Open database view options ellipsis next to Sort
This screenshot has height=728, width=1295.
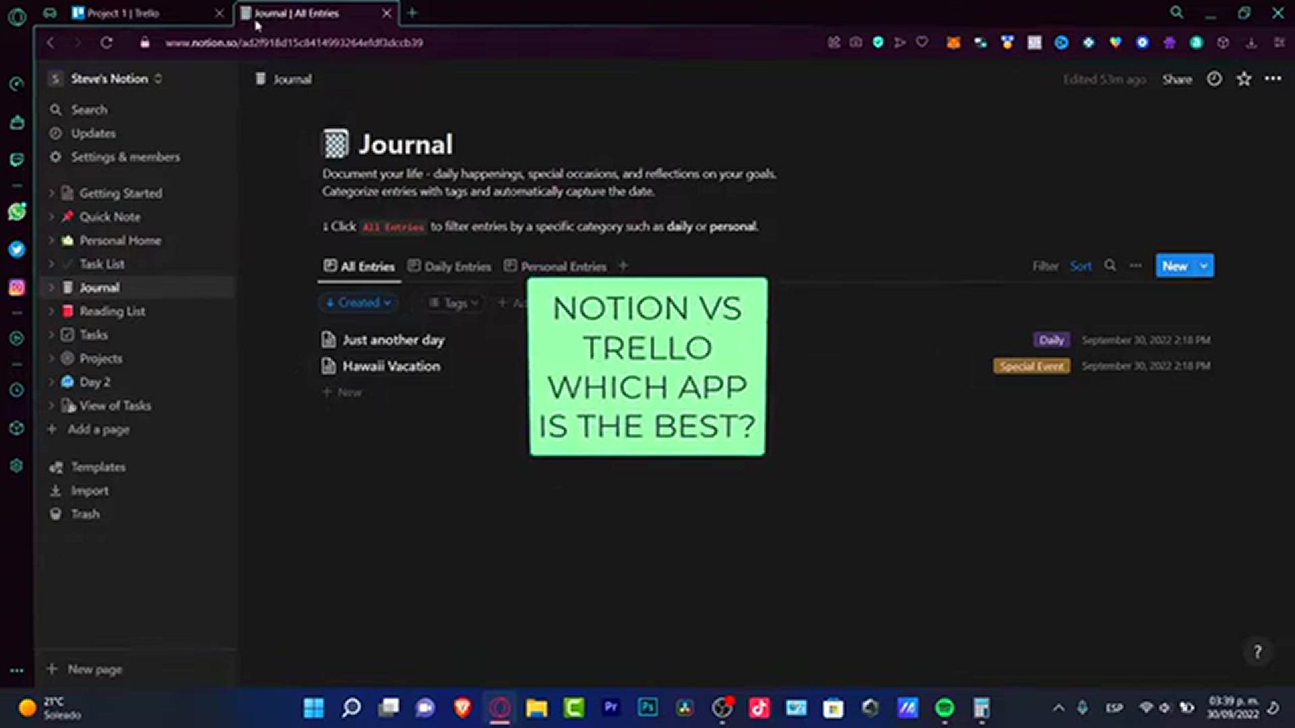(1136, 266)
